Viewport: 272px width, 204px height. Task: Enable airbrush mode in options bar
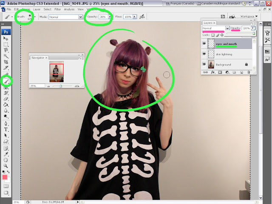(142, 17)
